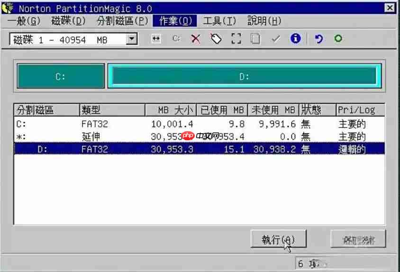Click the greyed button beside 執行(A)
The height and width of the screenshot is (272, 400).
tap(358, 239)
